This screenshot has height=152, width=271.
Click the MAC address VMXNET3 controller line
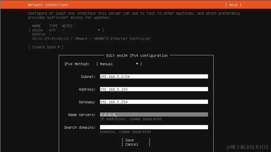pyautogui.click(x=91, y=39)
